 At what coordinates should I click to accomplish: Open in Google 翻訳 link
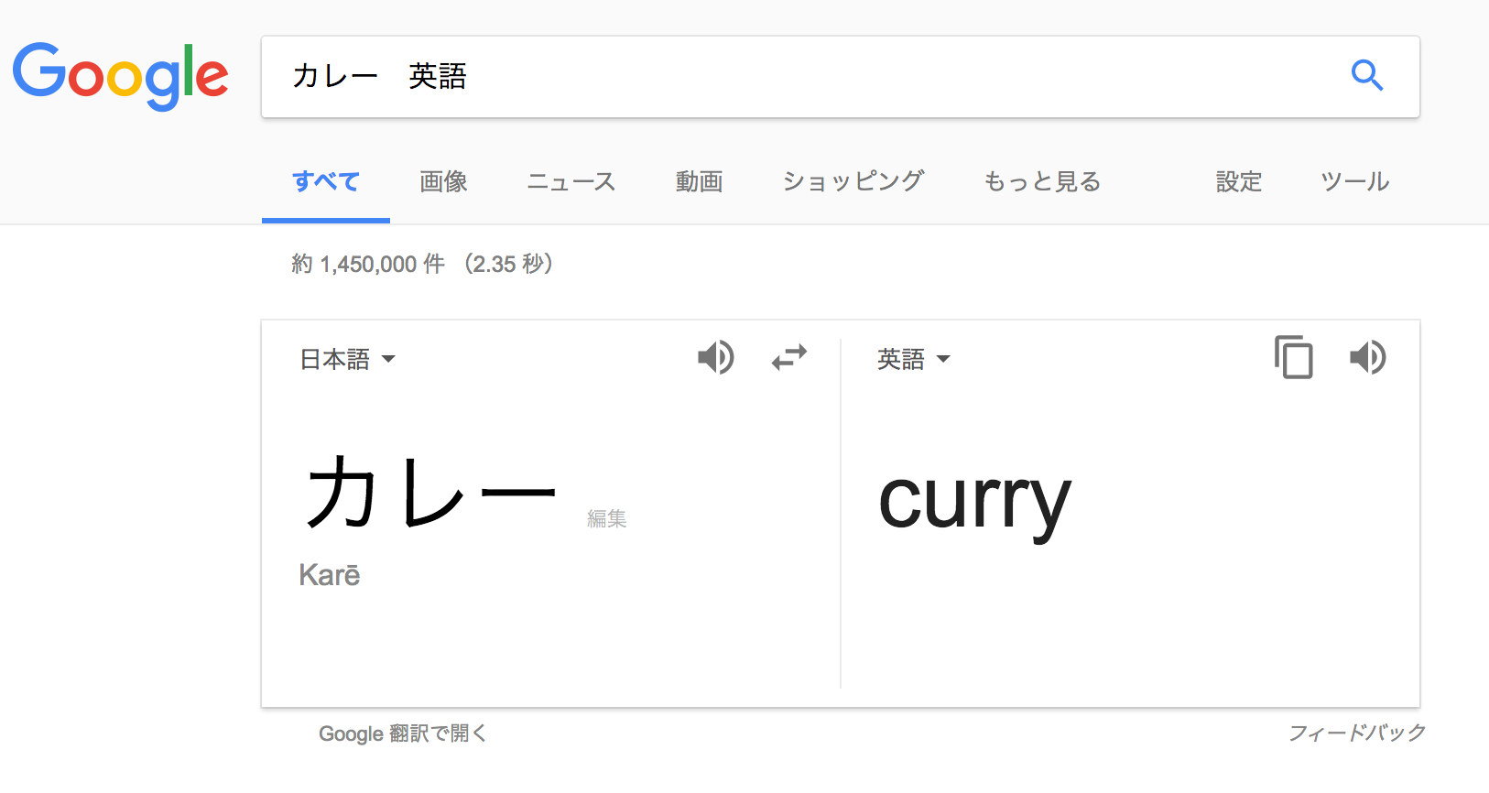pyautogui.click(x=402, y=733)
